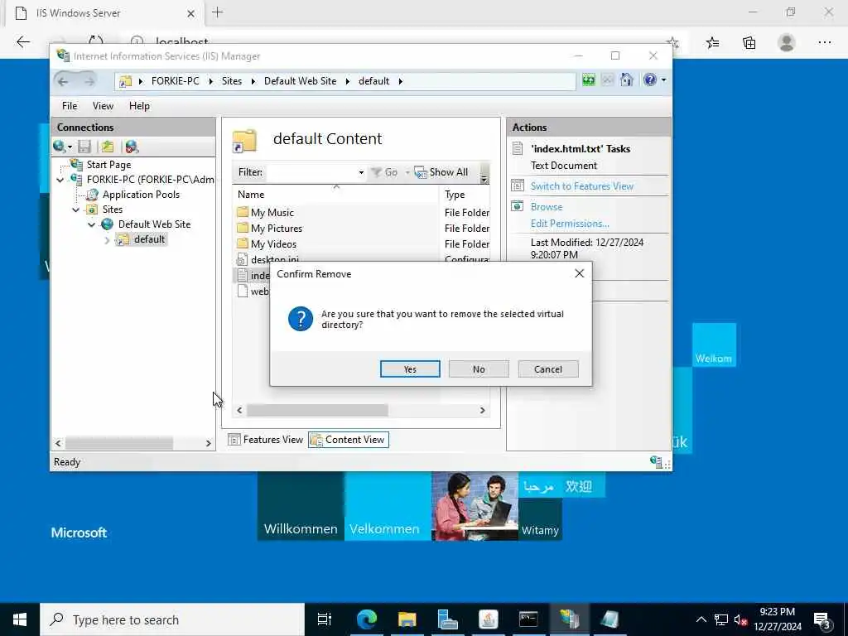The width and height of the screenshot is (848, 636).
Task: Open the Windows Start menu
Action: click(20, 619)
